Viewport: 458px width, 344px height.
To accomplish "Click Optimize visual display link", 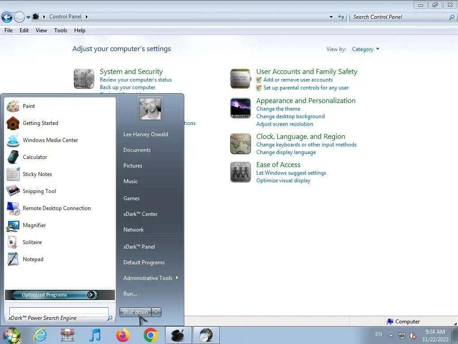I will coord(283,181).
